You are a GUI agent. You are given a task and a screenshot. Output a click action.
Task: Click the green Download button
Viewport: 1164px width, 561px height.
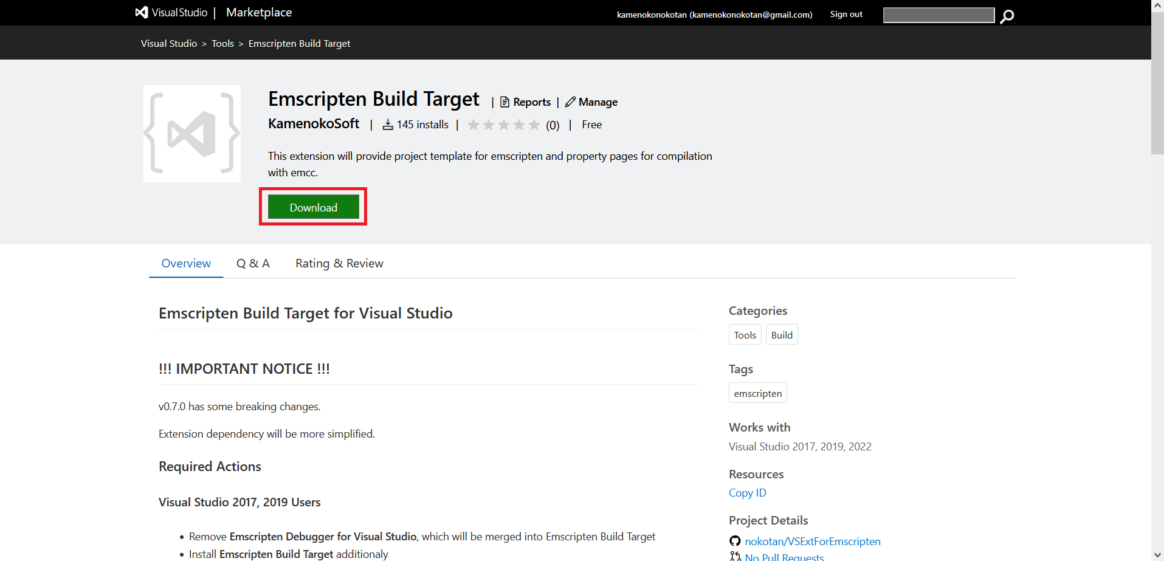313,207
